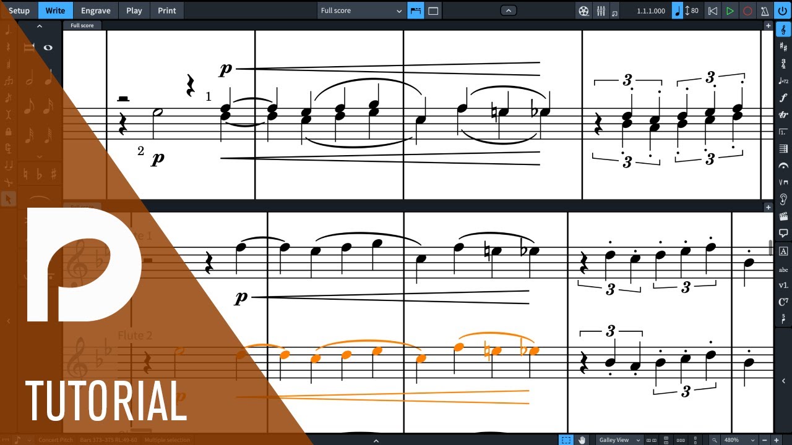The image size is (792, 445).
Task: Open the Rehearsal Marks popover
Action: [x=783, y=251]
